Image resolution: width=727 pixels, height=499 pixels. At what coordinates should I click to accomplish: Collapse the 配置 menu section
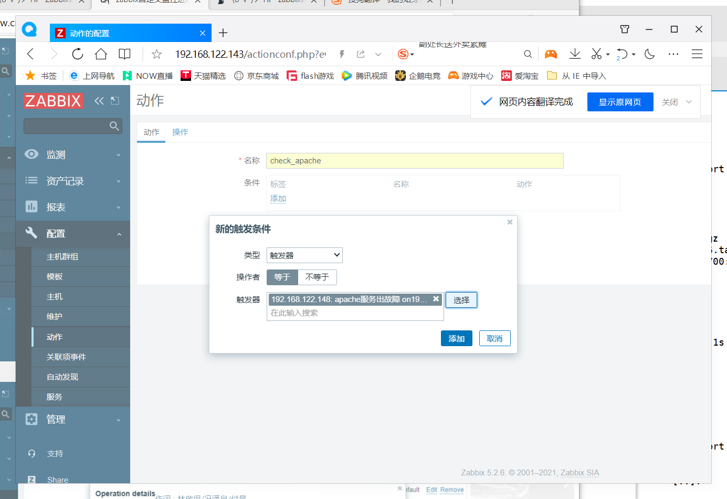[73, 234]
